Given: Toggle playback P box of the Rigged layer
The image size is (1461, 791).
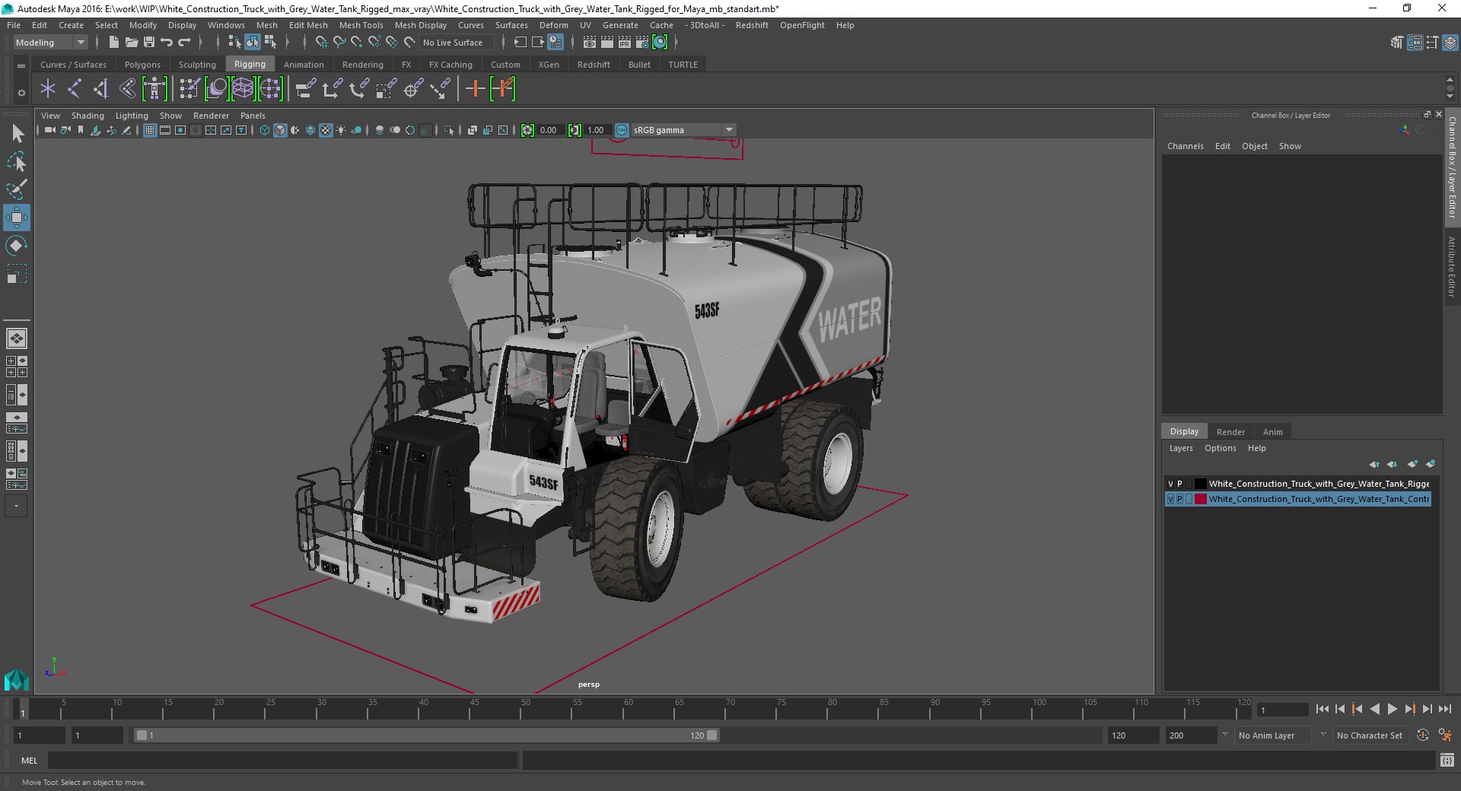Looking at the screenshot, I should pyautogui.click(x=1179, y=484).
